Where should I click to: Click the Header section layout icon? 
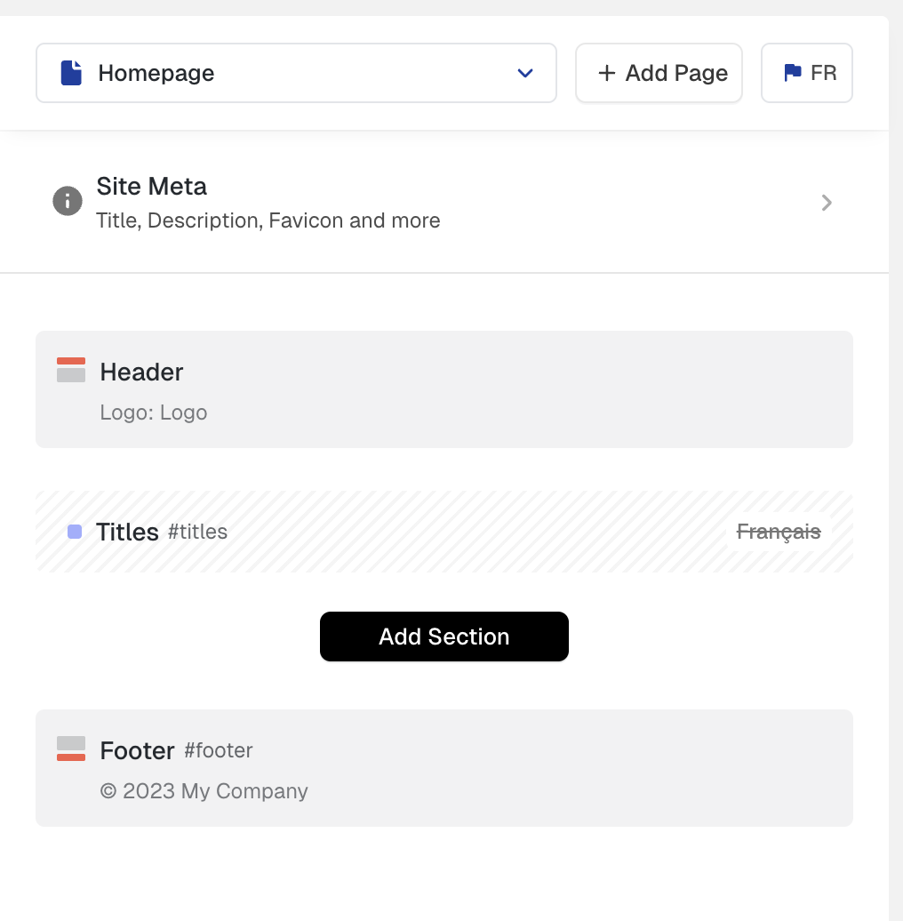pos(71,370)
